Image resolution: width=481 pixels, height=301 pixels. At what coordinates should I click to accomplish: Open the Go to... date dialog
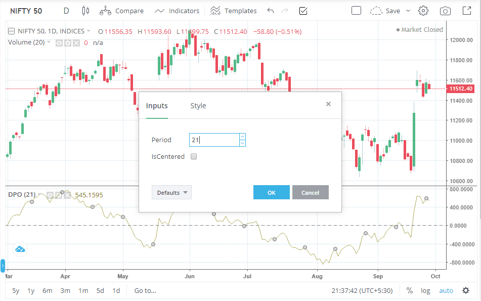pos(145,290)
